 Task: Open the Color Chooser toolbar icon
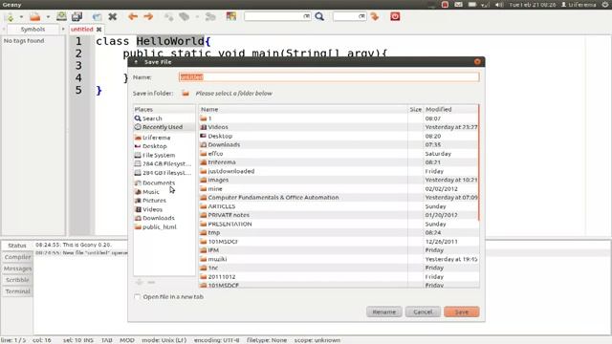coord(231,16)
